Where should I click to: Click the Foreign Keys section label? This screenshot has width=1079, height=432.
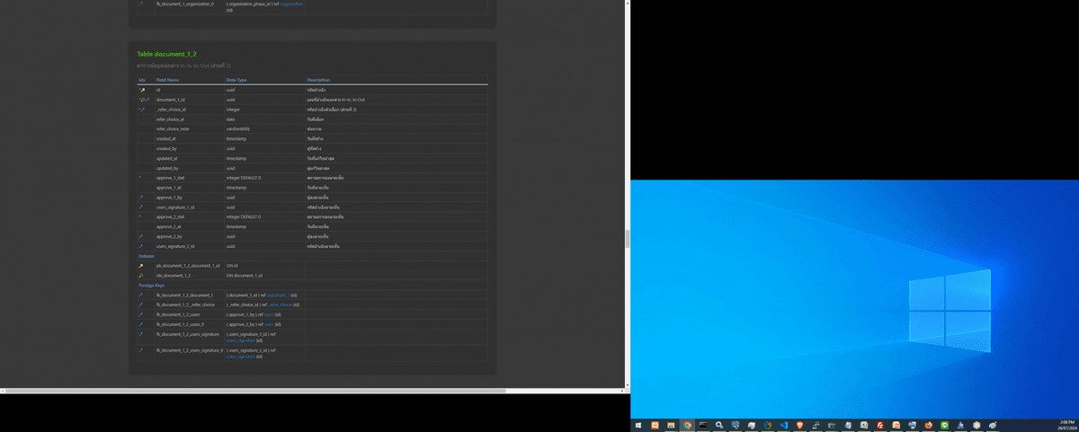click(x=151, y=285)
